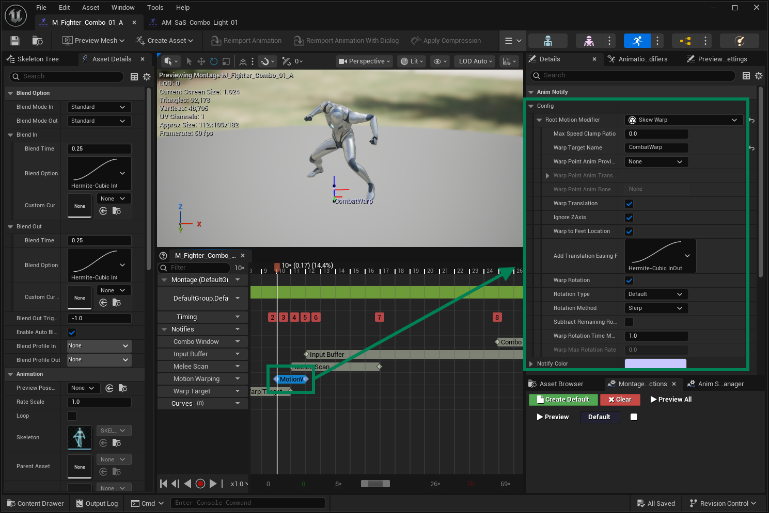769x513 pixels.
Task: Switch to AM_SaS_Combo_Light_01 tab
Action: [199, 23]
